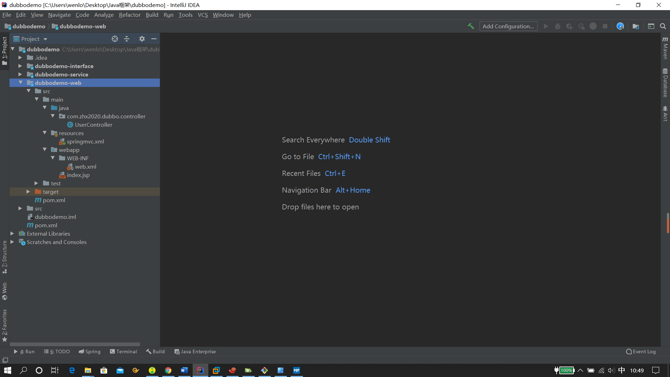Screen dimensions: 670x377
Task: Open the Refactor menu
Action: 129,15
